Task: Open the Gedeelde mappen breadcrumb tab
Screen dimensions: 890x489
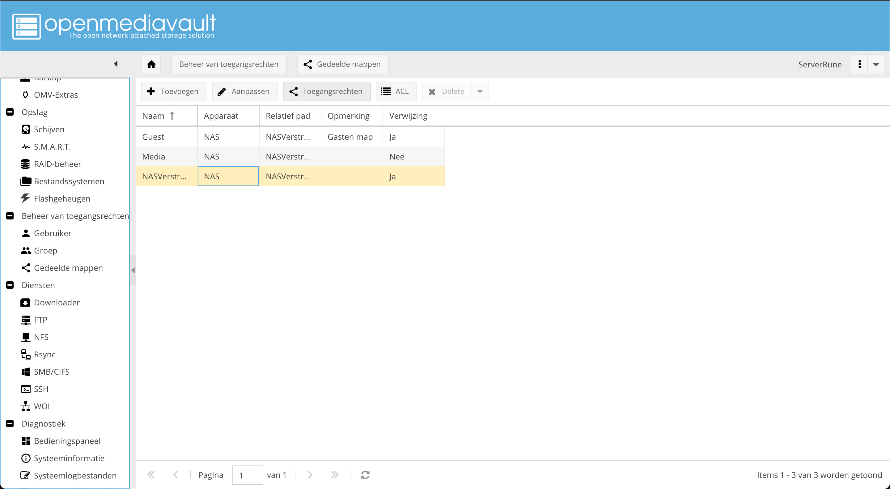Action: tap(342, 64)
